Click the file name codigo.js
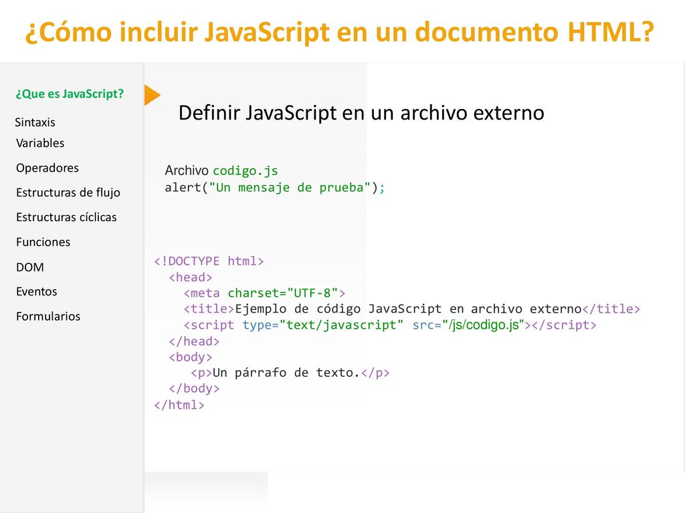This screenshot has height=513, width=685. tap(245, 170)
